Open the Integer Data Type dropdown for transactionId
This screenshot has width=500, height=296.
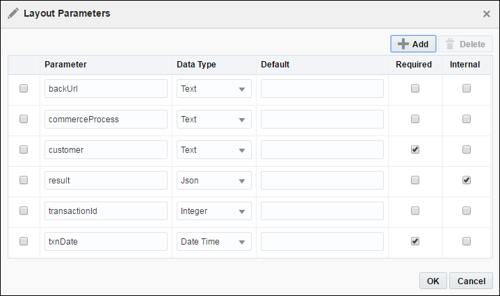(x=214, y=211)
